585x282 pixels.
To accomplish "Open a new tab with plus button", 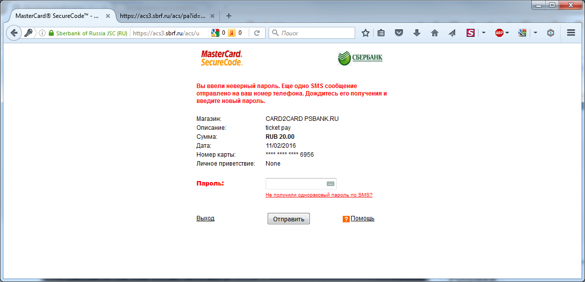I will (229, 16).
